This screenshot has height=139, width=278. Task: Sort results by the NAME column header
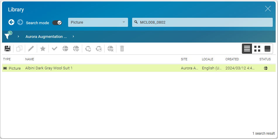click(x=30, y=59)
